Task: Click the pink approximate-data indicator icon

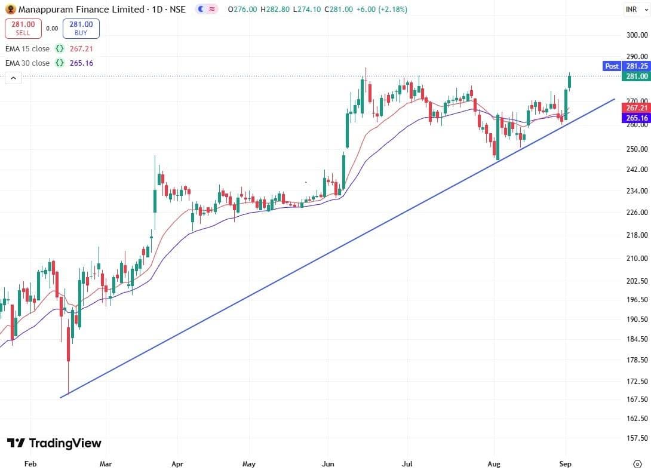Action: (212, 9)
